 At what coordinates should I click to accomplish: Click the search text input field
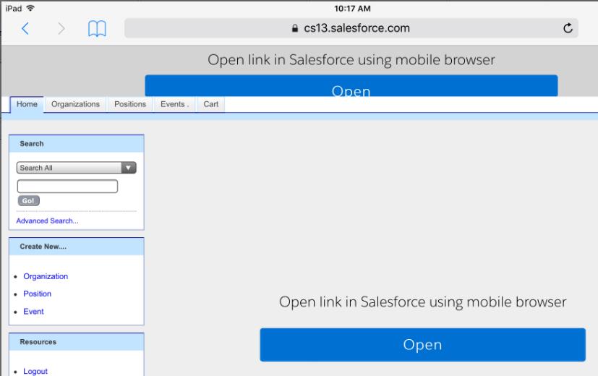(67, 186)
